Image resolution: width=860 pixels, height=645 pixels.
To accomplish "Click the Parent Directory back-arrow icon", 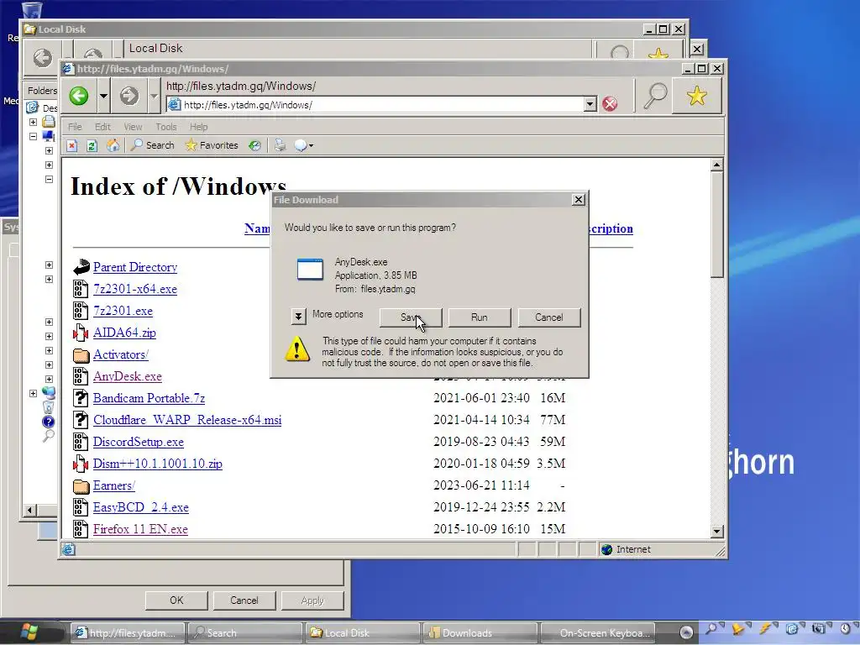I will pyautogui.click(x=81, y=267).
